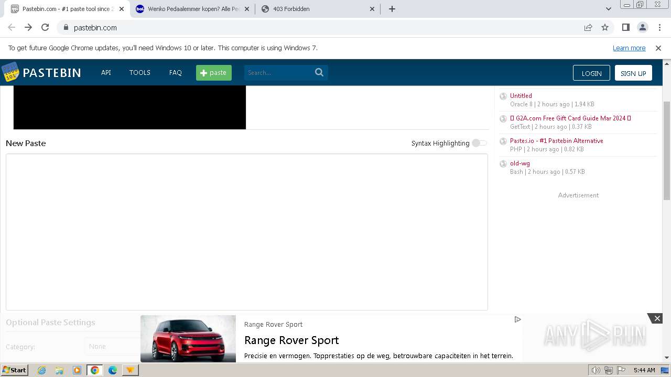Open the FAQ menu item
Viewport: 671px width, 377px height.
(x=176, y=73)
